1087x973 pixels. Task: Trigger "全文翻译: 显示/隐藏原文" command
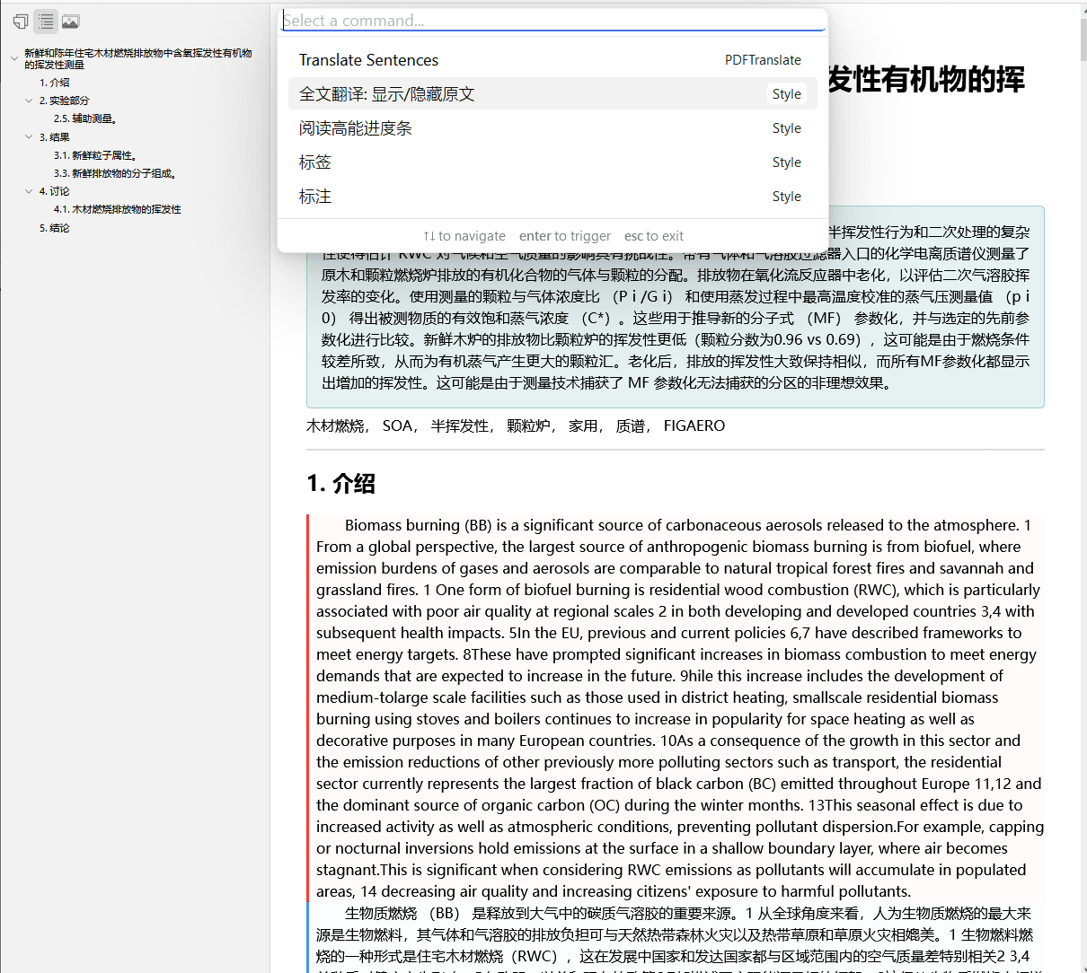[386, 93]
